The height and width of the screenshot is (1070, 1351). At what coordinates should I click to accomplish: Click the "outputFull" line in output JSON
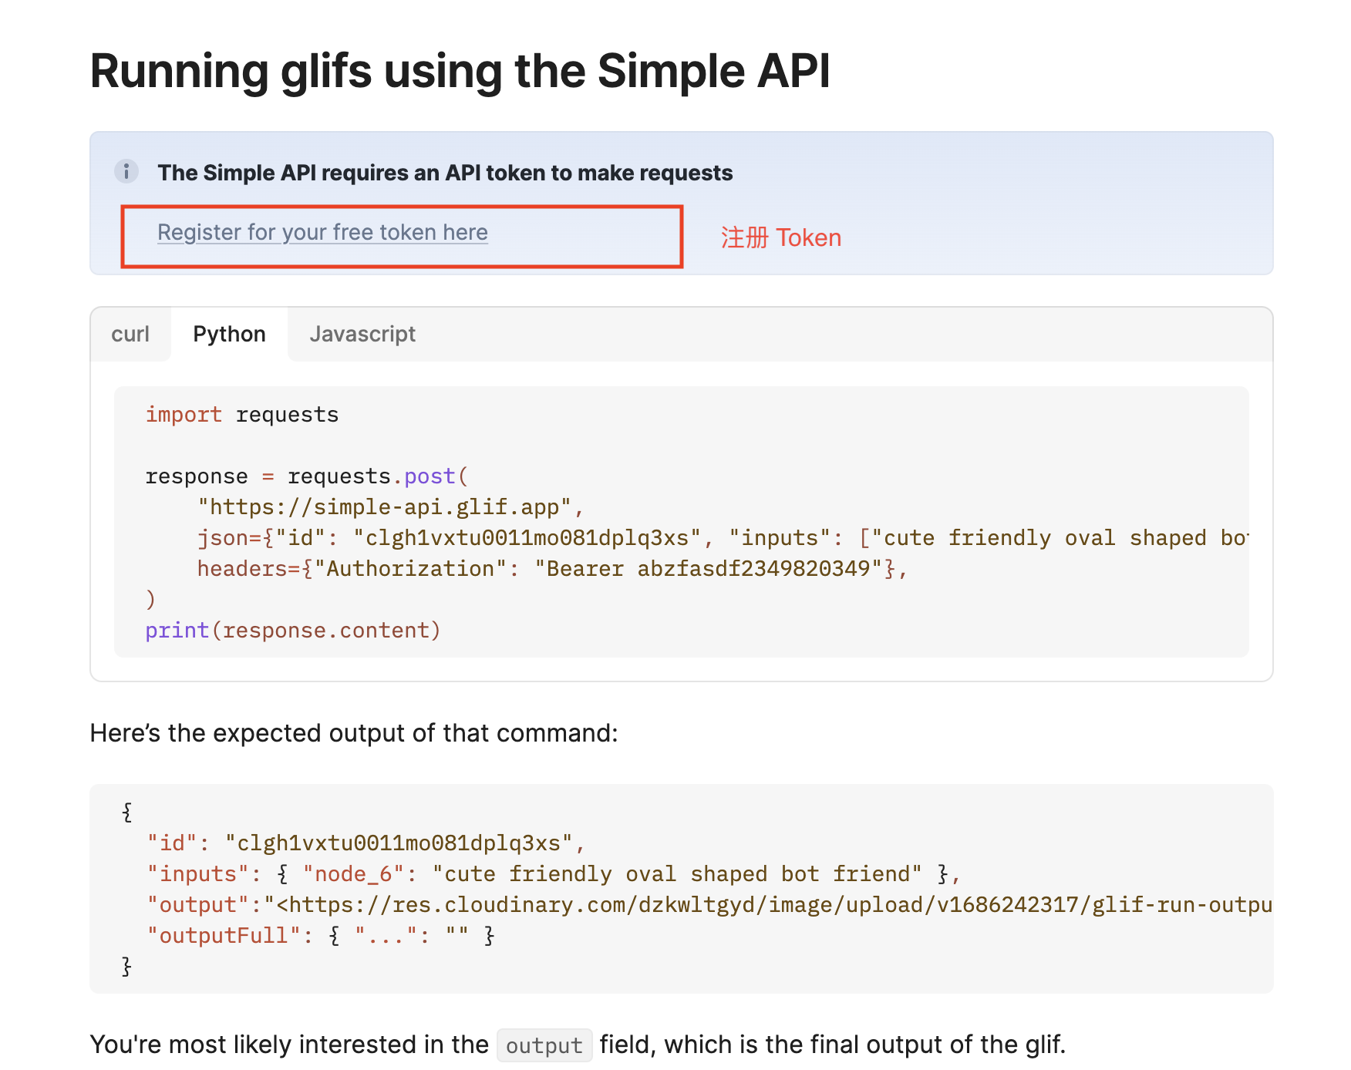point(321,936)
